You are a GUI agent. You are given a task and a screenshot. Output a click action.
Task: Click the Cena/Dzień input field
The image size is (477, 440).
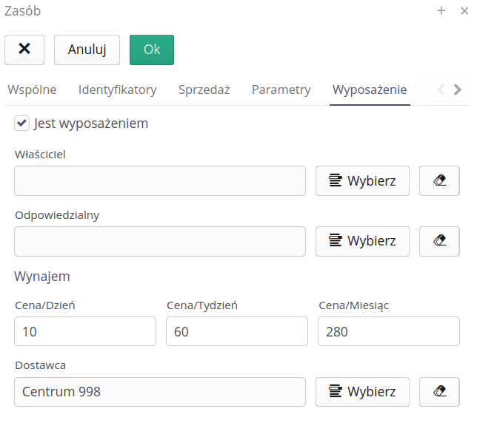(85, 332)
